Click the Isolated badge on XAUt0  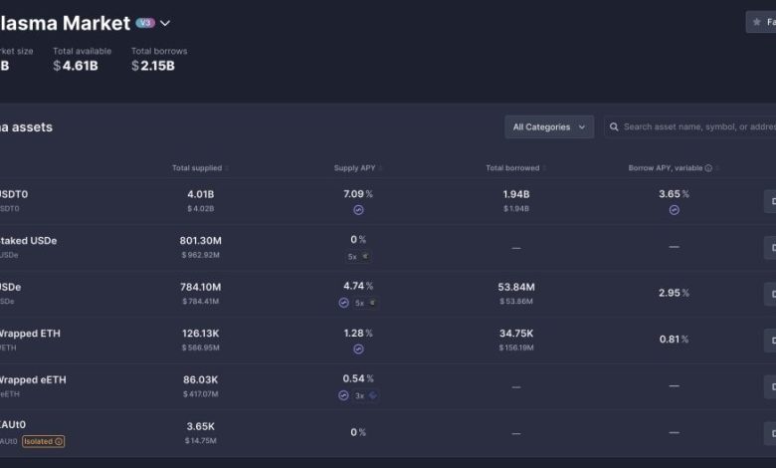43,441
